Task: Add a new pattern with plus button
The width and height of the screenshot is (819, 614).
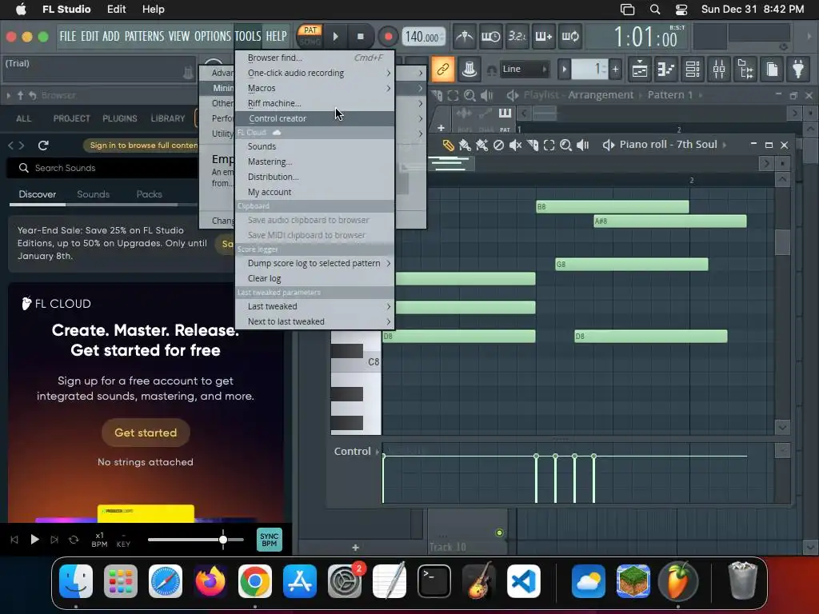Action: click(615, 69)
